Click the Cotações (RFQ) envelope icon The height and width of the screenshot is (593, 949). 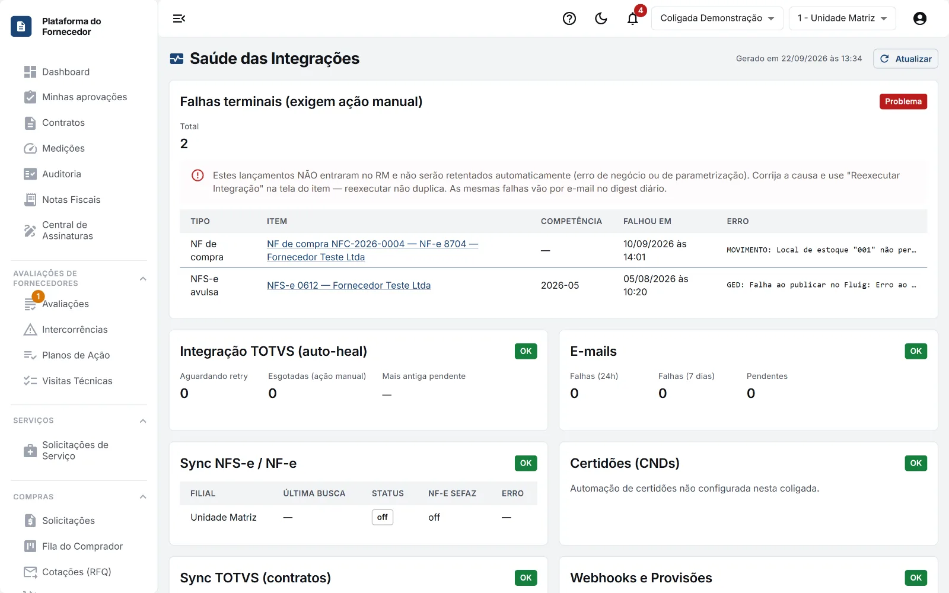(30, 572)
